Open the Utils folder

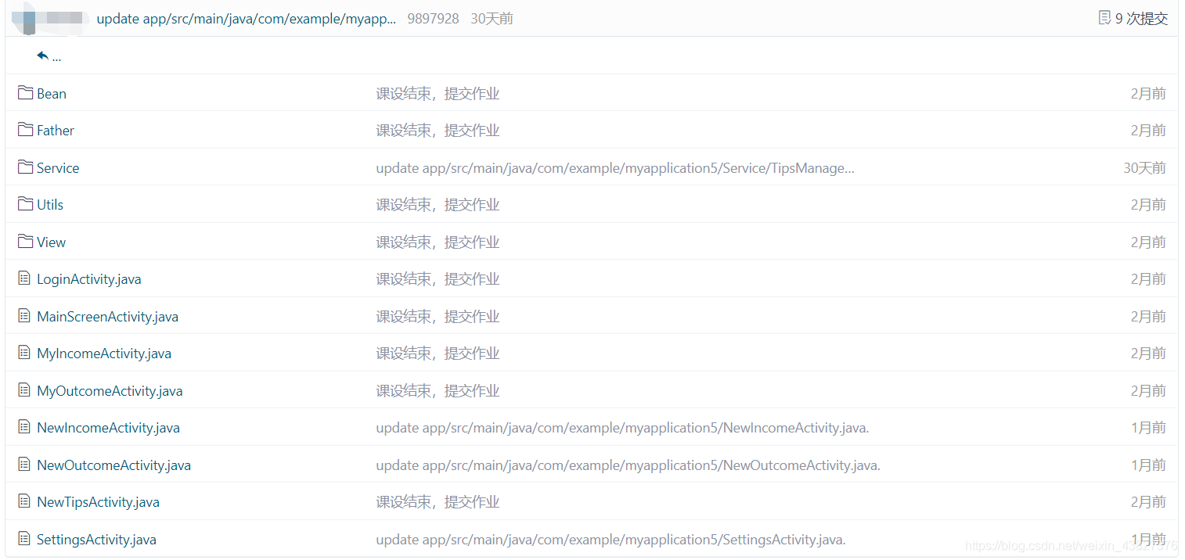(50, 205)
